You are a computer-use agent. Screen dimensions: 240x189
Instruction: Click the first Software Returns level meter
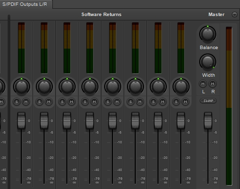[x=21, y=48]
